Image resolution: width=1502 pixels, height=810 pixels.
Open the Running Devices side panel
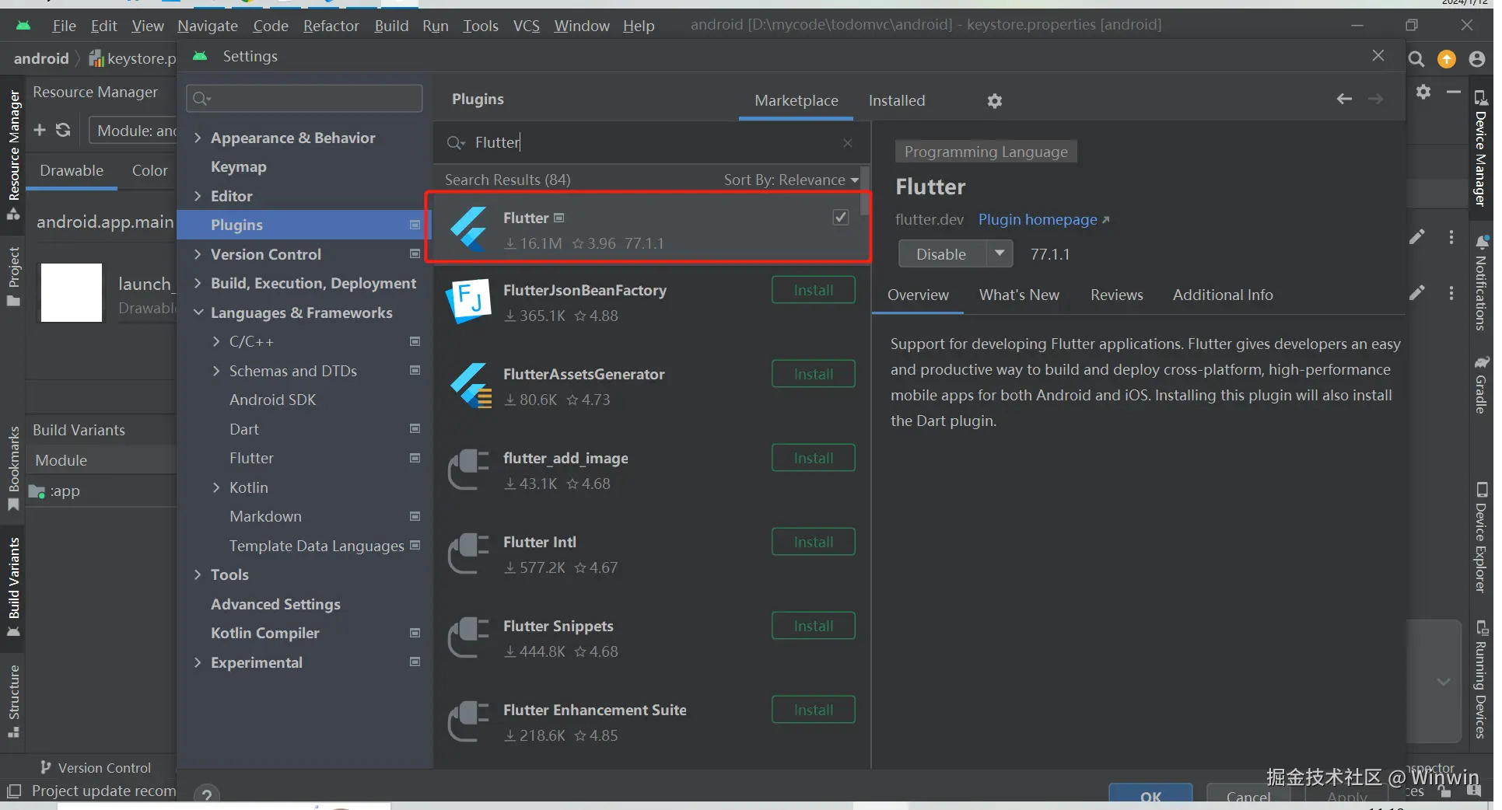1480,679
